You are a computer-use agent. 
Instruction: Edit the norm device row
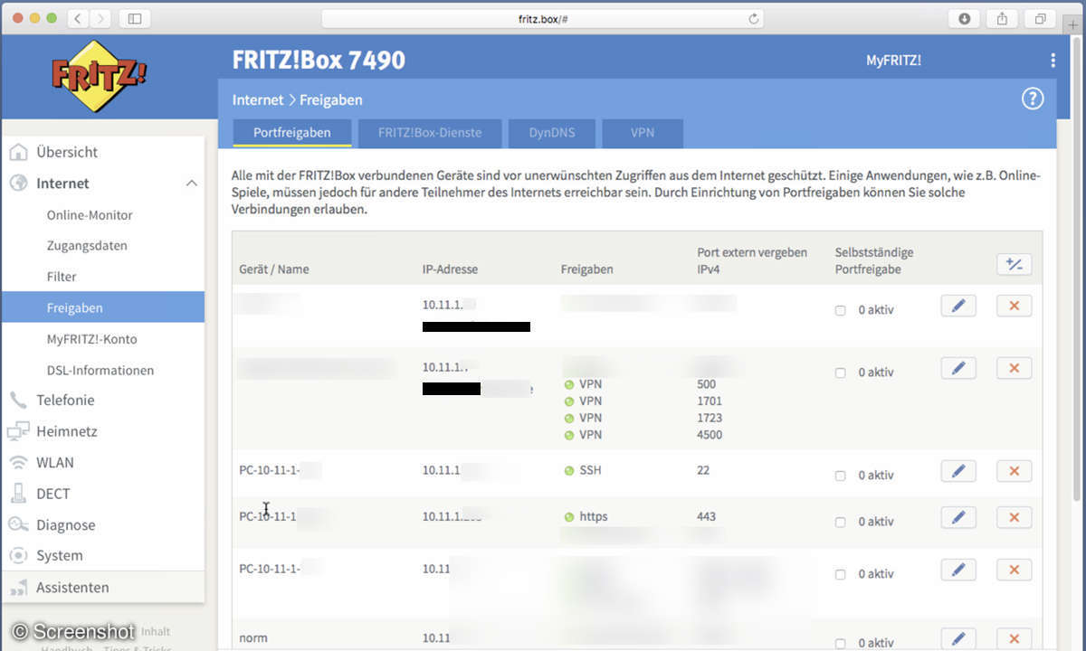958,638
